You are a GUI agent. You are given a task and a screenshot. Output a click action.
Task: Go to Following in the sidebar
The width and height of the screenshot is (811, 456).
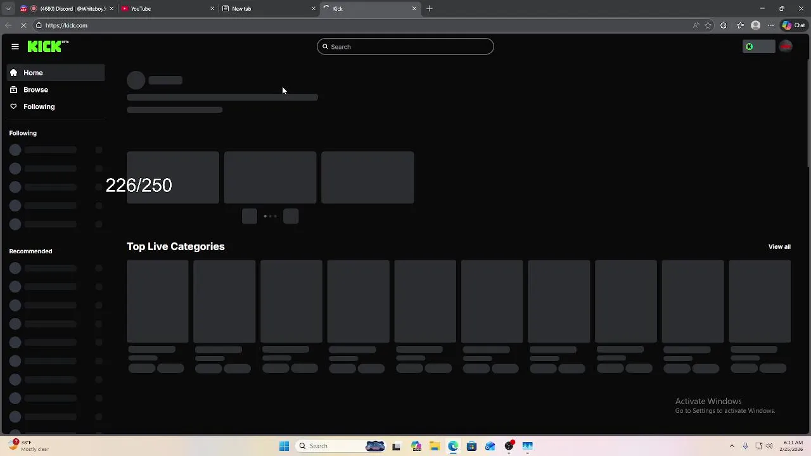point(56,106)
